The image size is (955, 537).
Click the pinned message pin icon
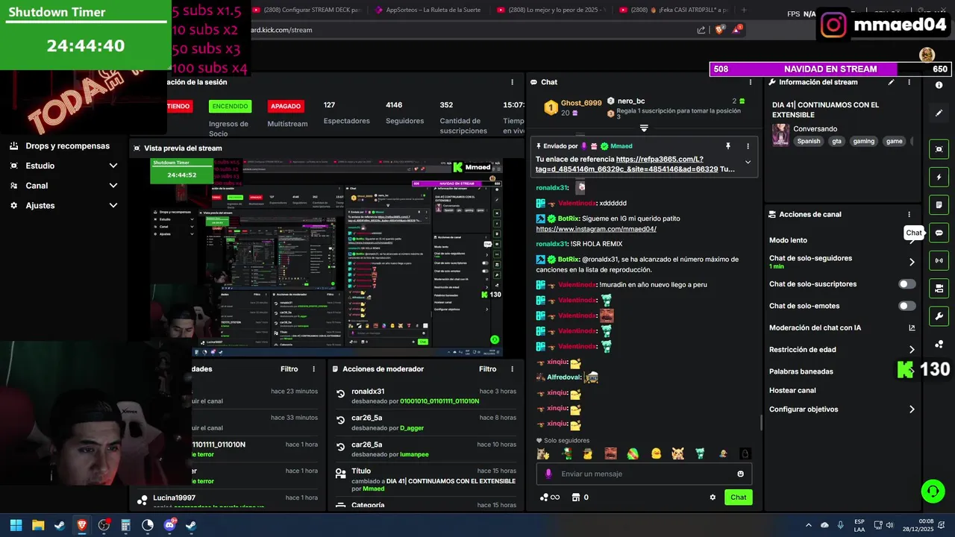728,146
